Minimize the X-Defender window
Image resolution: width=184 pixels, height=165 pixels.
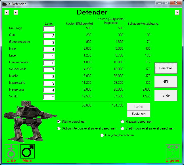click(x=159, y=3)
